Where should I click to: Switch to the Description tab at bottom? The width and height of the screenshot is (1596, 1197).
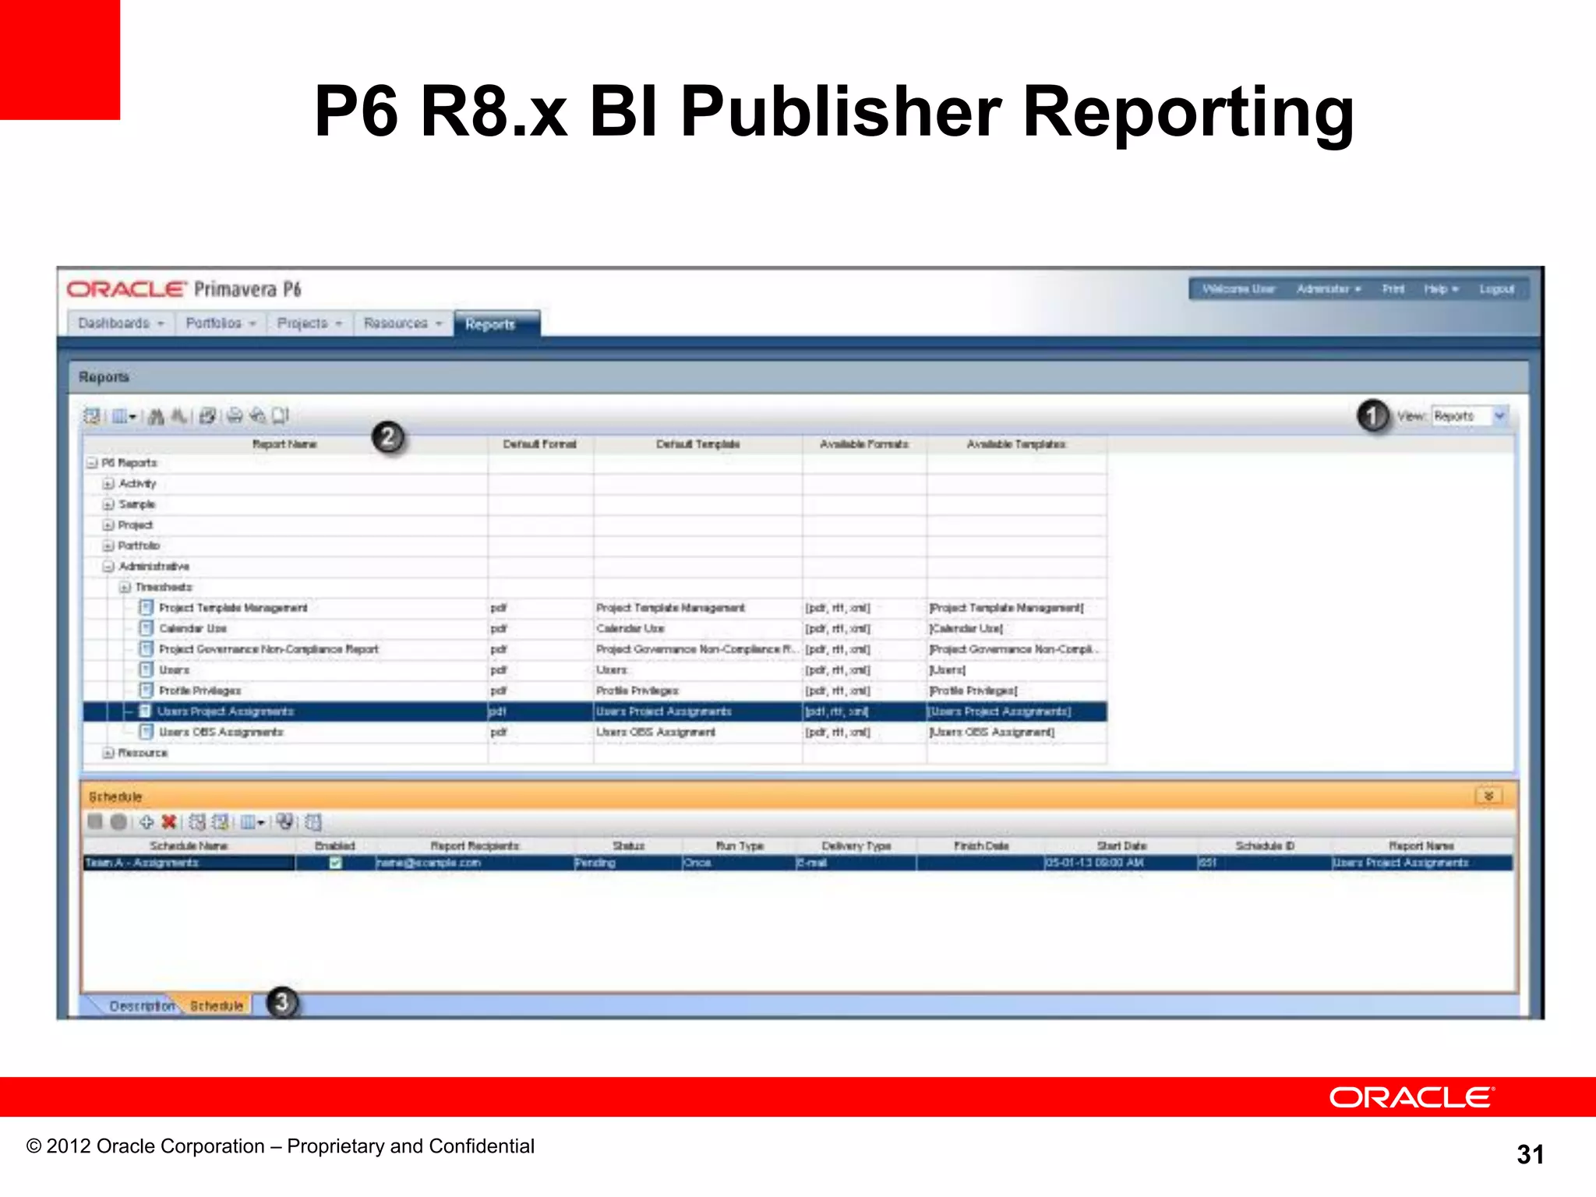click(x=141, y=1006)
